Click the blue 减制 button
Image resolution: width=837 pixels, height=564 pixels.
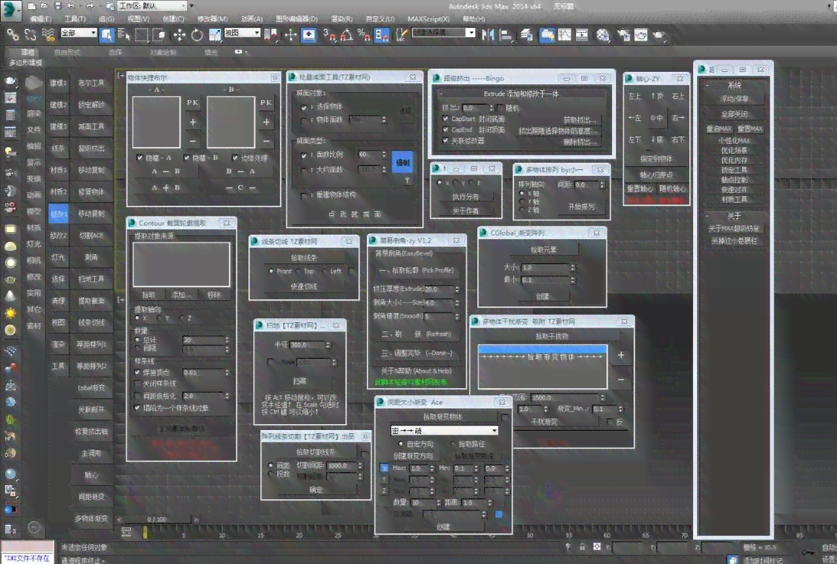tap(402, 163)
